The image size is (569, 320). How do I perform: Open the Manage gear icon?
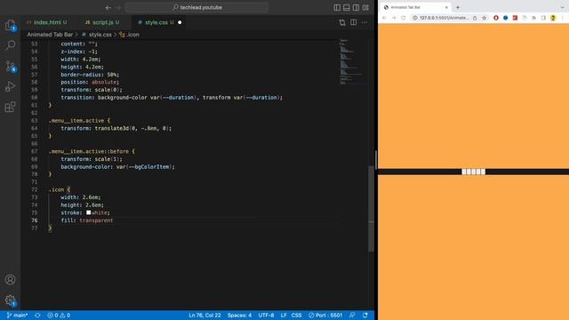pyautogui.click(x=10, y=300)
